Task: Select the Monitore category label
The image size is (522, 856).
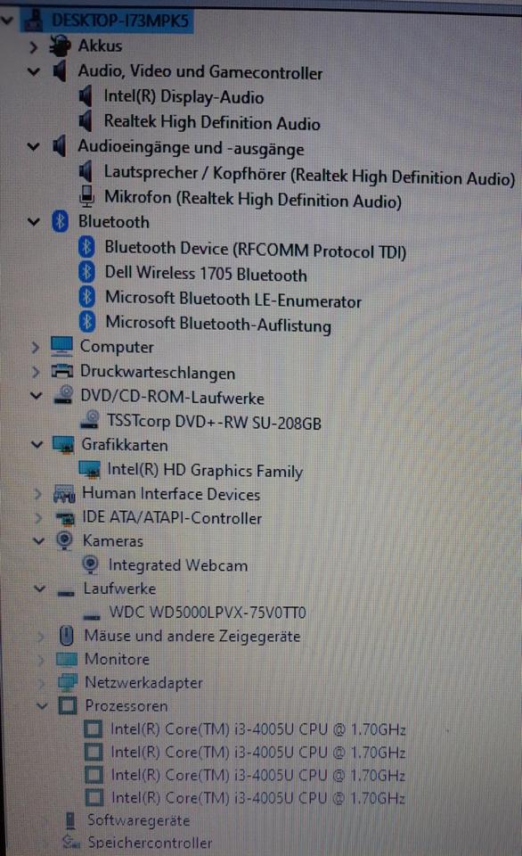Action: tap(117, 659)
